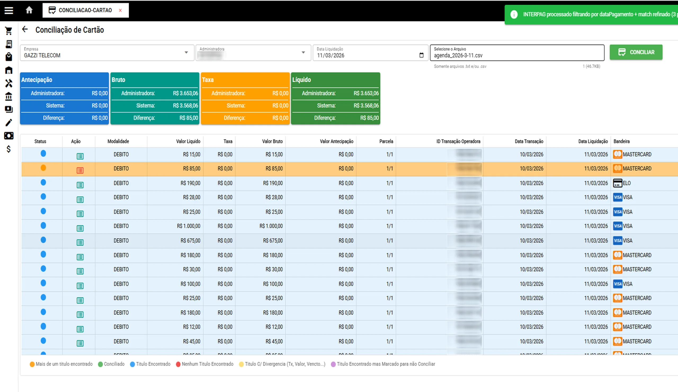Click orange status dot in highlighted row
Screen dimensions: 678x392
43,168
